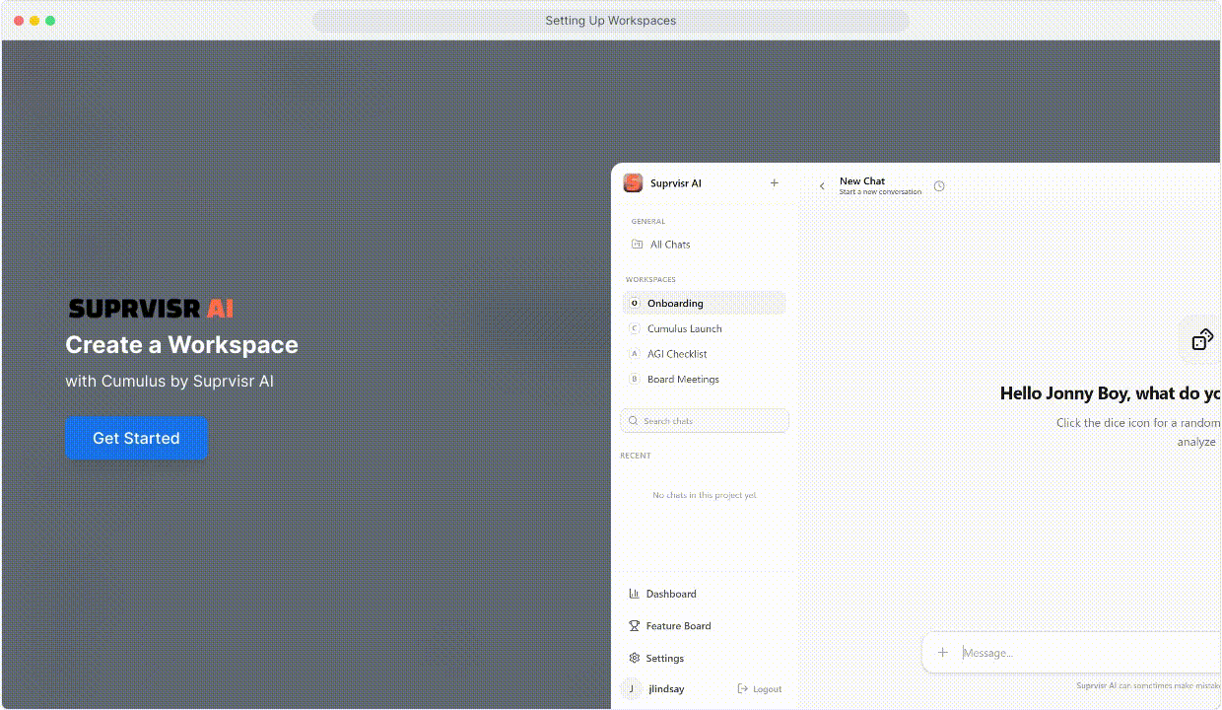Open chat history clock icon
The width and height of the screenshot is (1222, 710).
[x=939, y=186]
